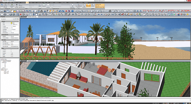The image size is (191, 104).
Task: Click the New Window button in ribbon
Action: [84, 6]
